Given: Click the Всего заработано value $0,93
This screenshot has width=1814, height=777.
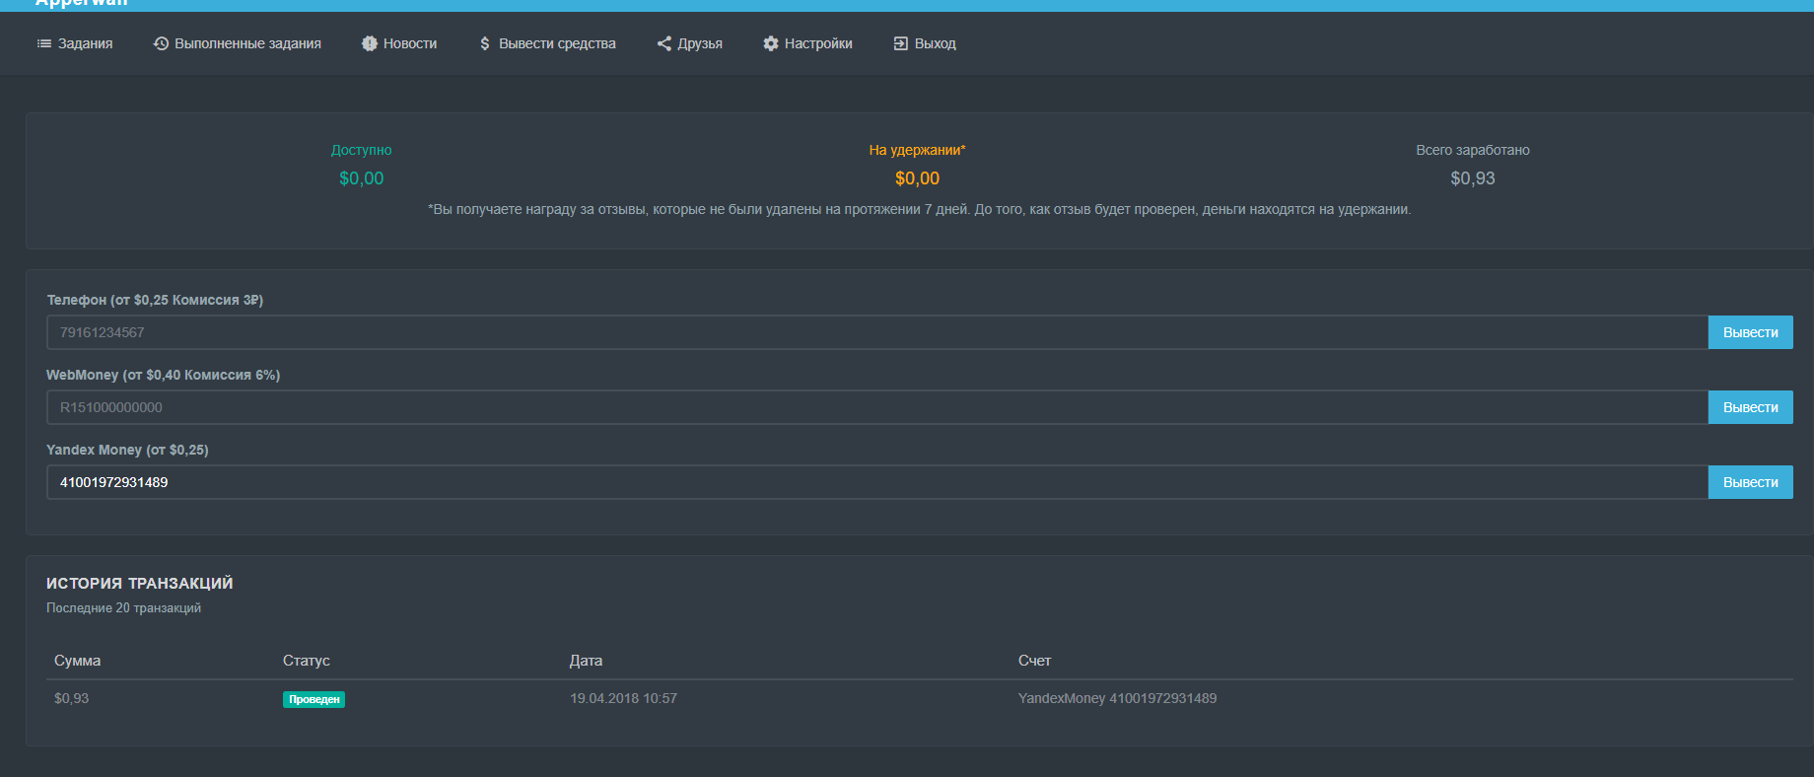Looking at the screenshot, I should click(x=1473, y=178).
